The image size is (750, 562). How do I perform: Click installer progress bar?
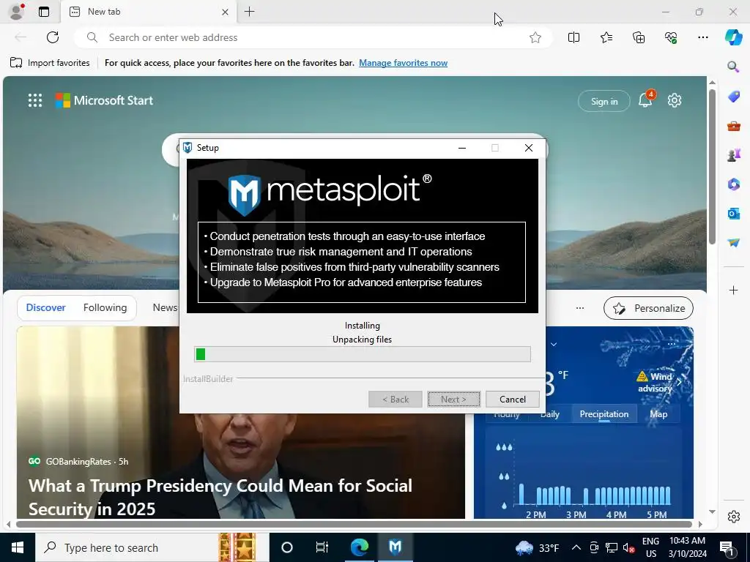click(x=362, y=354)
